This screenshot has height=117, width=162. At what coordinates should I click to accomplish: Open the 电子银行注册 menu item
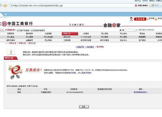86,40
